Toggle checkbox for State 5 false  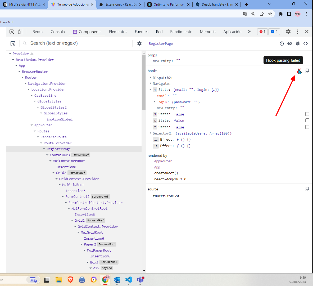pyautogui.click(x=307, y=114)
